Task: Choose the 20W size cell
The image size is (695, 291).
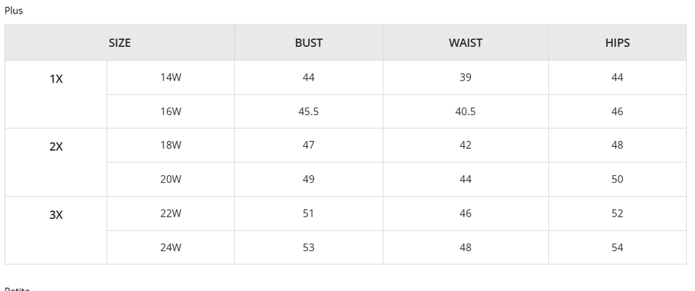Action: click(171, 179)
